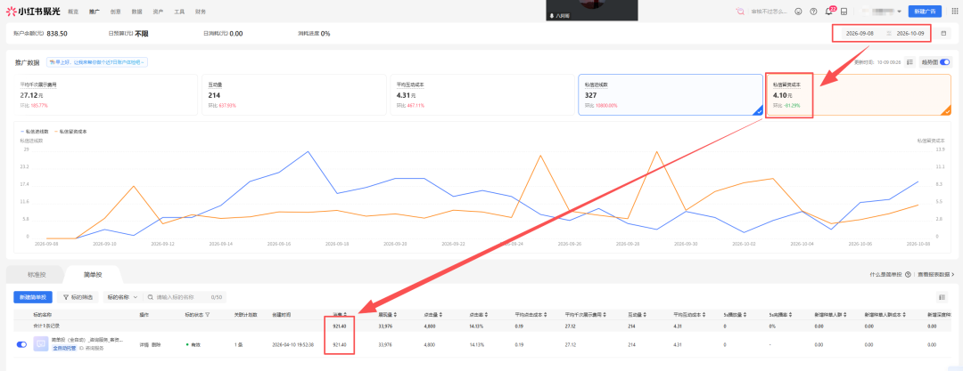The height and width of the screenshot is (371, 963).
Task: Click the 标的筛选 filter button
Action: point(78,297)
